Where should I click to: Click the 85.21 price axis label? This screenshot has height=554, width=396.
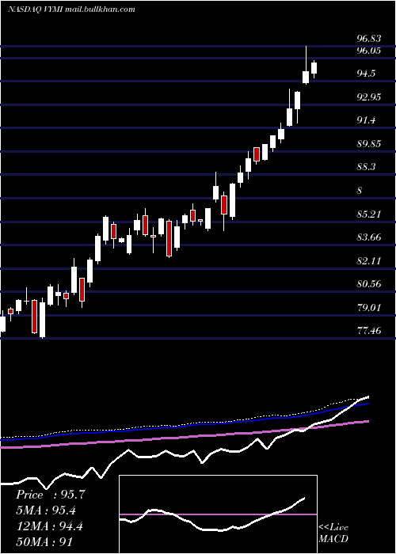[369, 214]
